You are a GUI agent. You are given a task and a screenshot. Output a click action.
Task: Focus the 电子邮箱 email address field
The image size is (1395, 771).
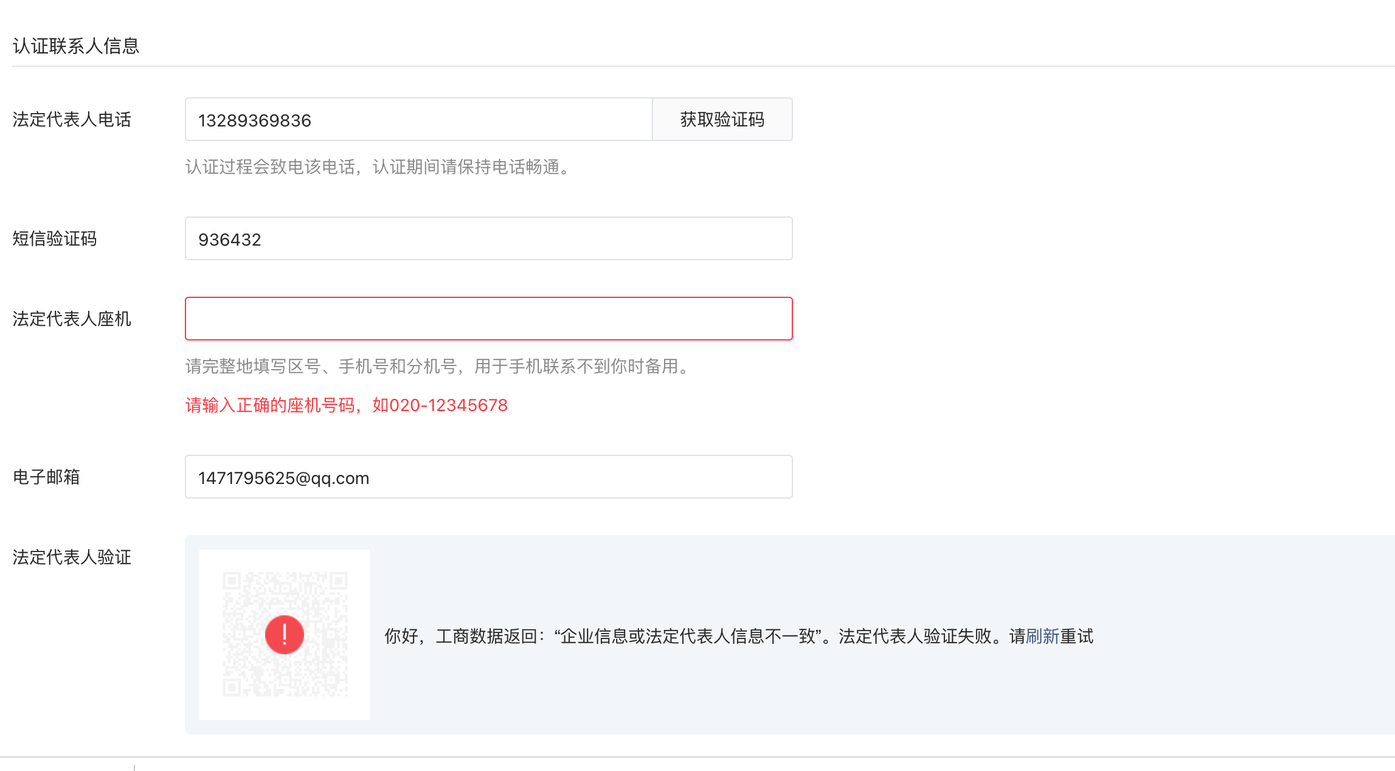click(x=488, y=477)
